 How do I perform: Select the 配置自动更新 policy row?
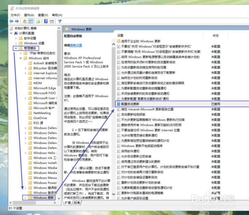182,104
